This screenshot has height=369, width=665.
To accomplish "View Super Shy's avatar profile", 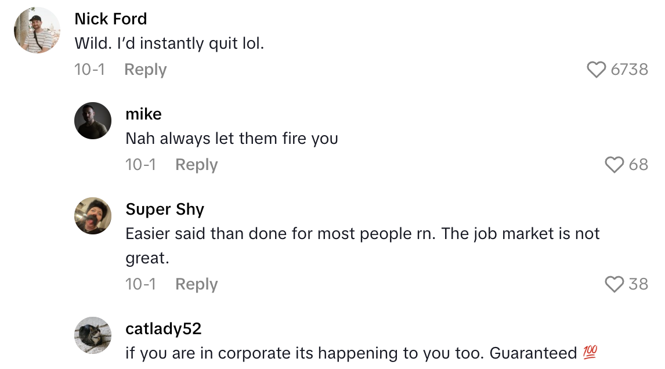I will [93, 216].
